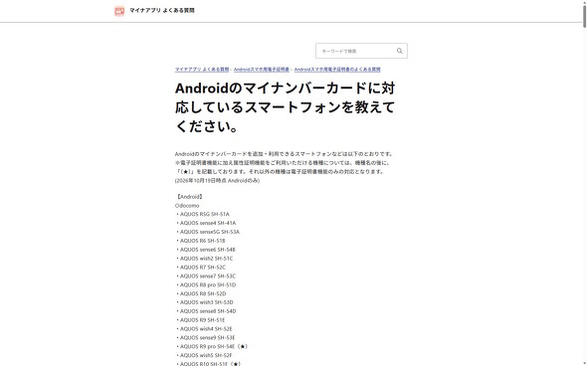This screenshot has width=587, height=366.
Task: Select list item AQUOS sense6 SH-54B
Action: click(206, 250)
